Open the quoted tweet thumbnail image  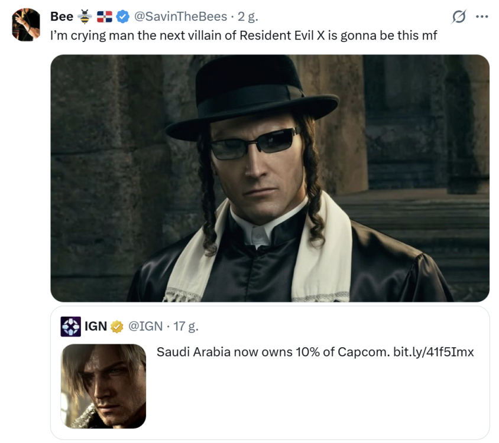point(103,386)
